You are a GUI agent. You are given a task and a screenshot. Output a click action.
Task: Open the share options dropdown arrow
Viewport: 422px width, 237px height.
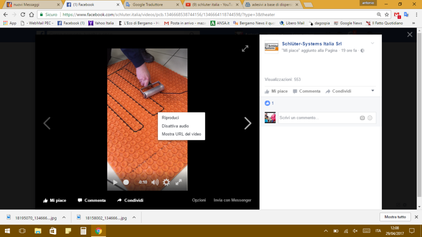click(373, 91)
